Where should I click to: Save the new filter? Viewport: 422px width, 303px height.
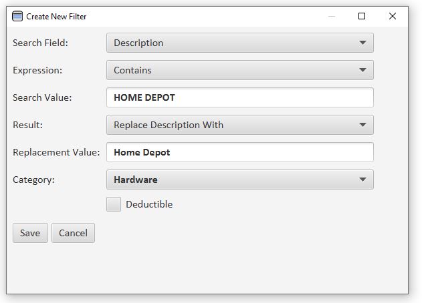pos(30,233)
